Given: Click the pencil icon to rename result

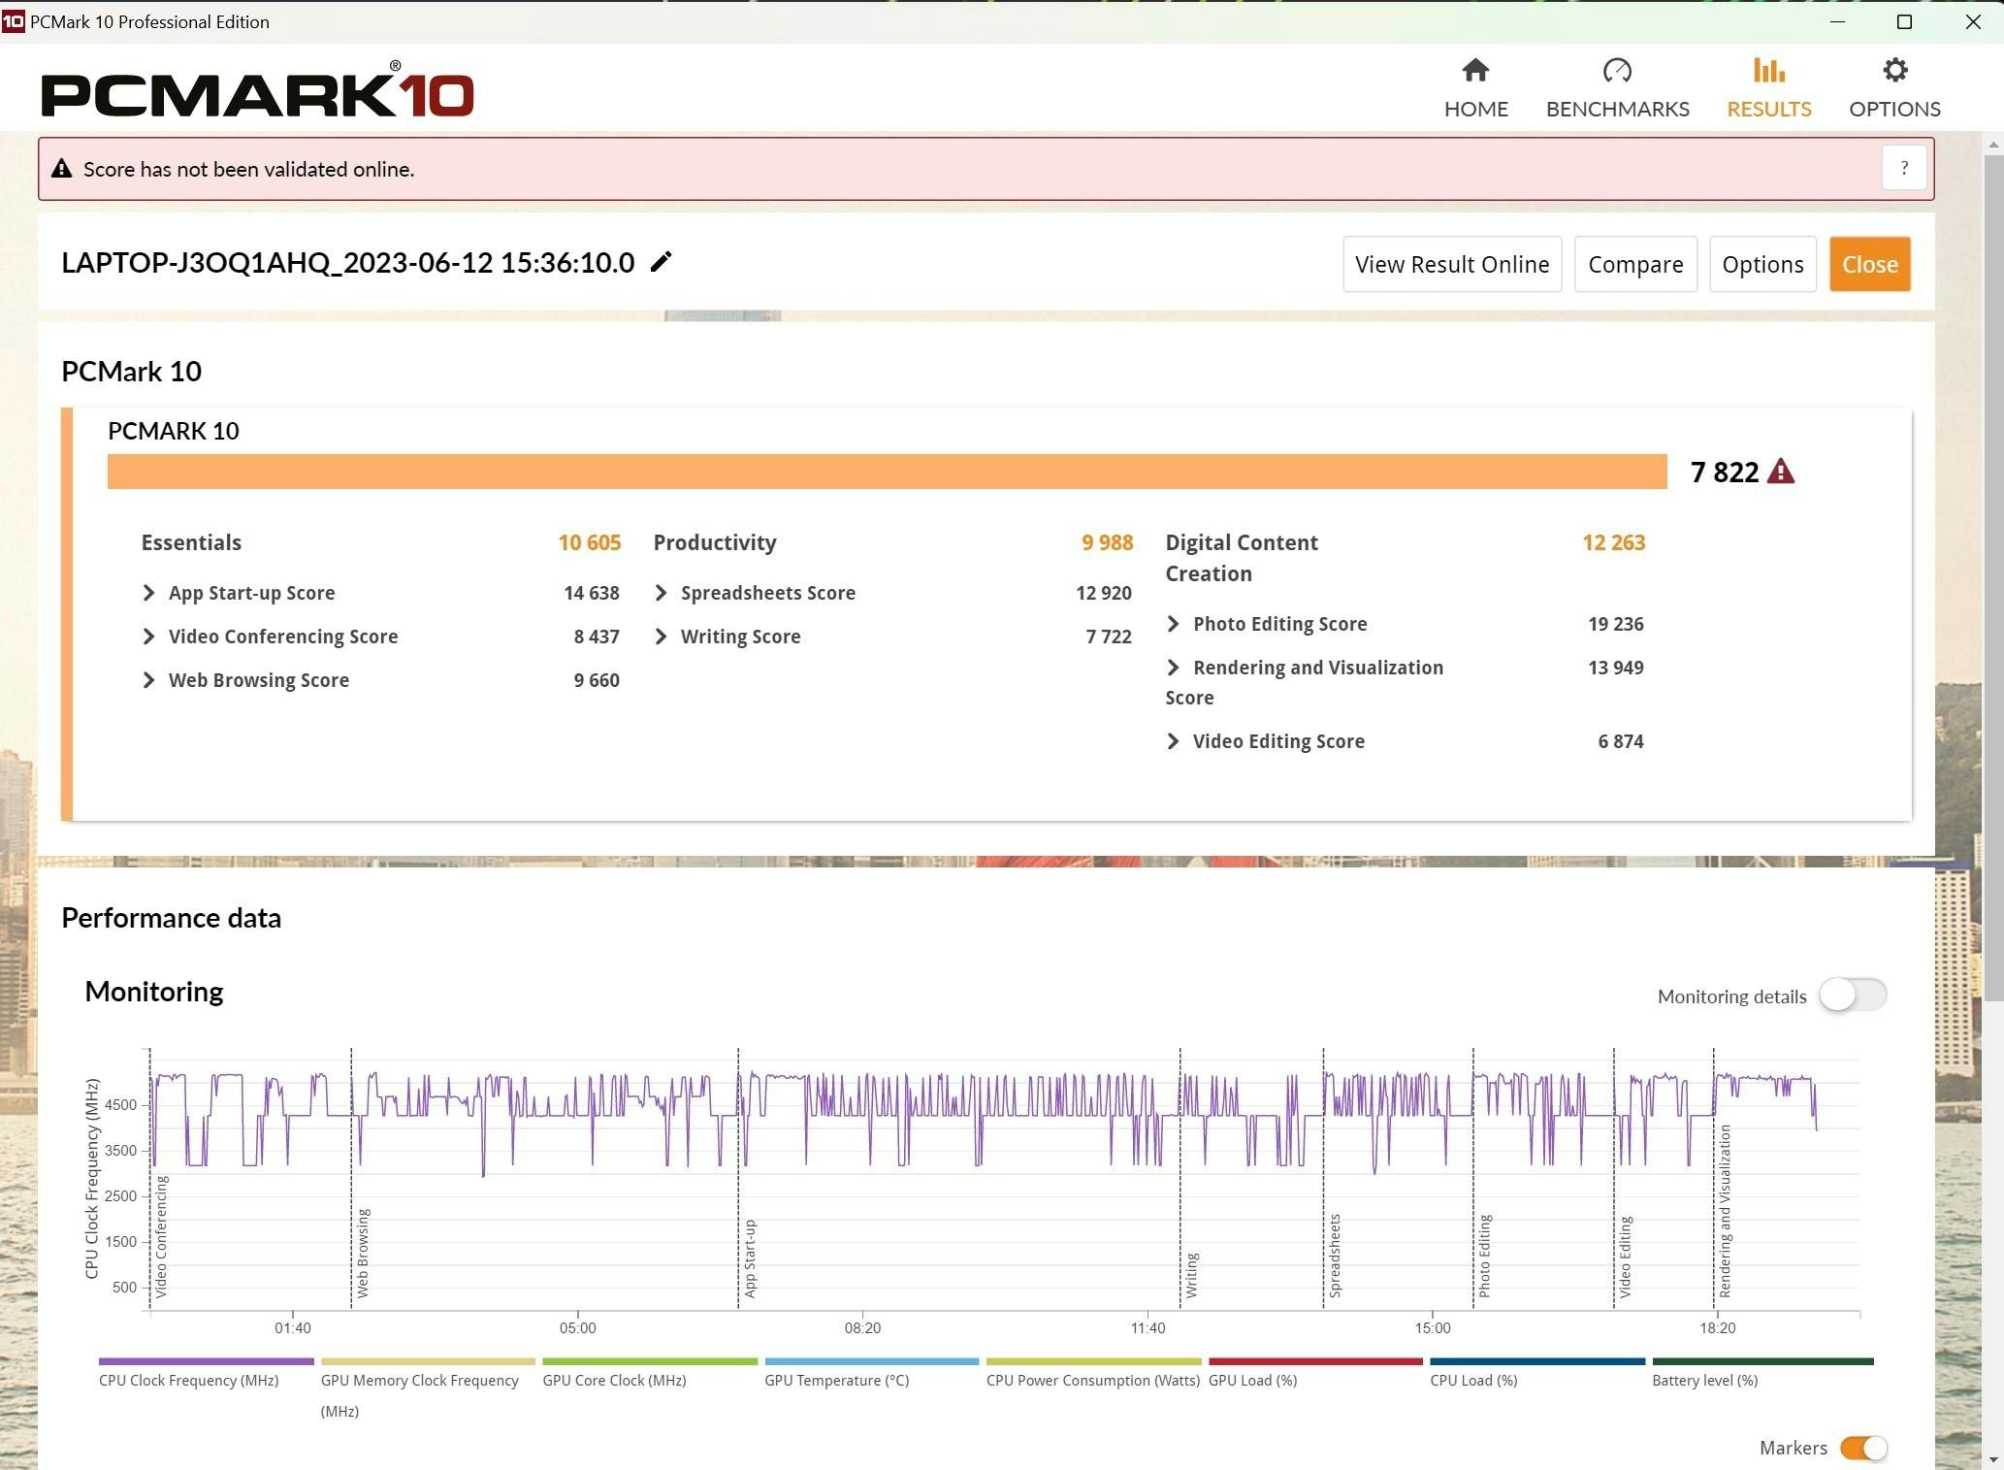Looking at the screenshot, I should [661, 262].
